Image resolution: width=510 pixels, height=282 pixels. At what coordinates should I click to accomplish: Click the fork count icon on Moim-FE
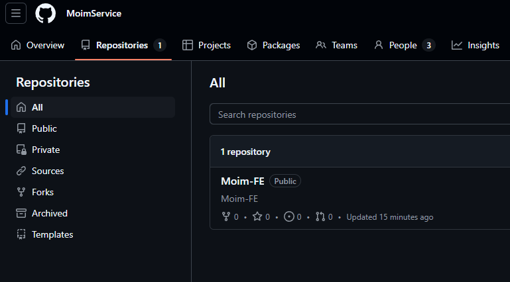[x=226, y=216]
